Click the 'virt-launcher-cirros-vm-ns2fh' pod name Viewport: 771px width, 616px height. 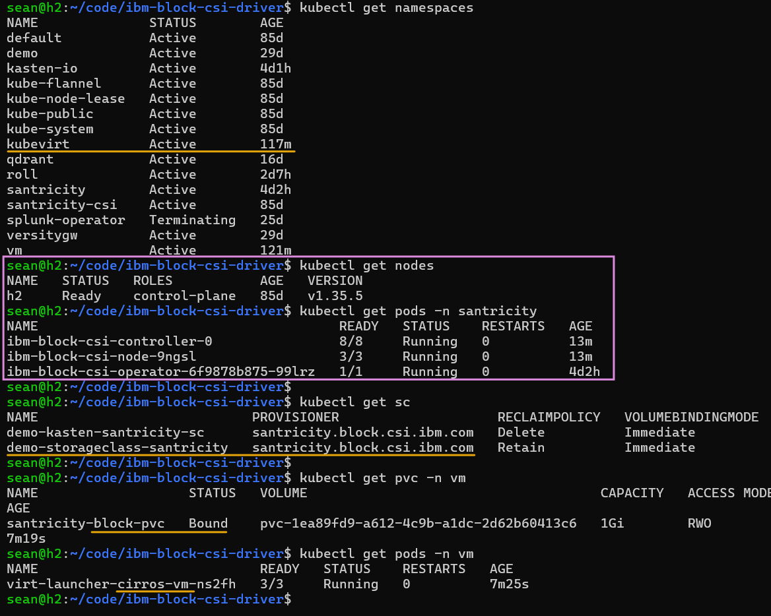click(121, 584)
